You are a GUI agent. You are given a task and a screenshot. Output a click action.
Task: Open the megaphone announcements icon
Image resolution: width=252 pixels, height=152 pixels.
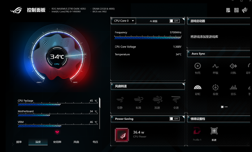pyautogui.click(x=245, y=10)
